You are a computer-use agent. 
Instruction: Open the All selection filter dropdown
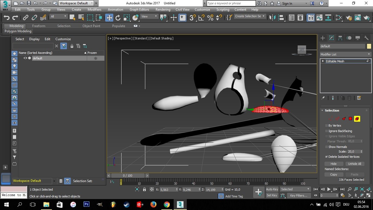click(58, 16)
